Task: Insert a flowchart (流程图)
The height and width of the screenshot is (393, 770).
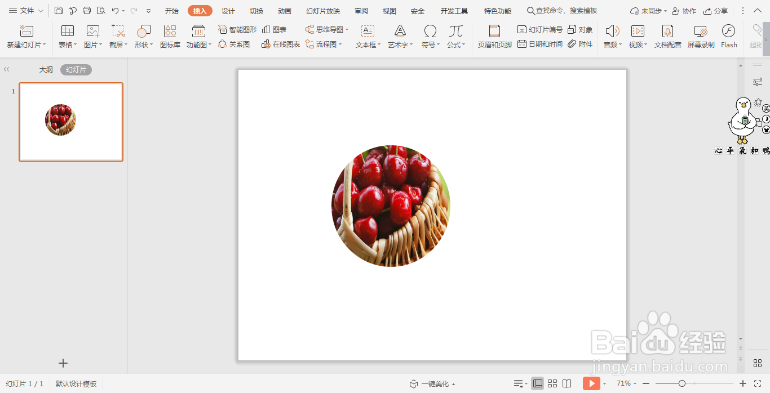Action: (324, 44)
